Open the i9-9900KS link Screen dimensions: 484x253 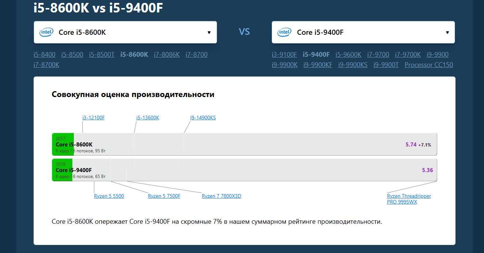pyautogui.click(x=353, y=65)
